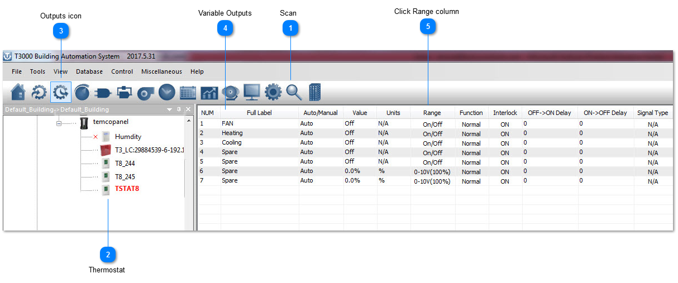678x283 pixels.
Task: Click the PID controller loop toolbar icon
Action: [x=125, y=92]
